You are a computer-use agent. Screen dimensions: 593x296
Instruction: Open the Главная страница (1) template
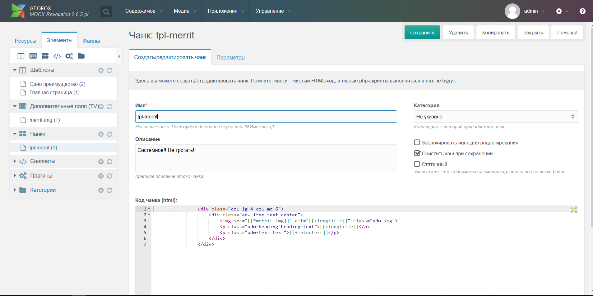54,92
